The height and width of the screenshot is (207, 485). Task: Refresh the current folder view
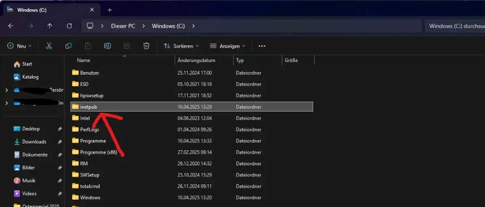(x=69, y=26)
